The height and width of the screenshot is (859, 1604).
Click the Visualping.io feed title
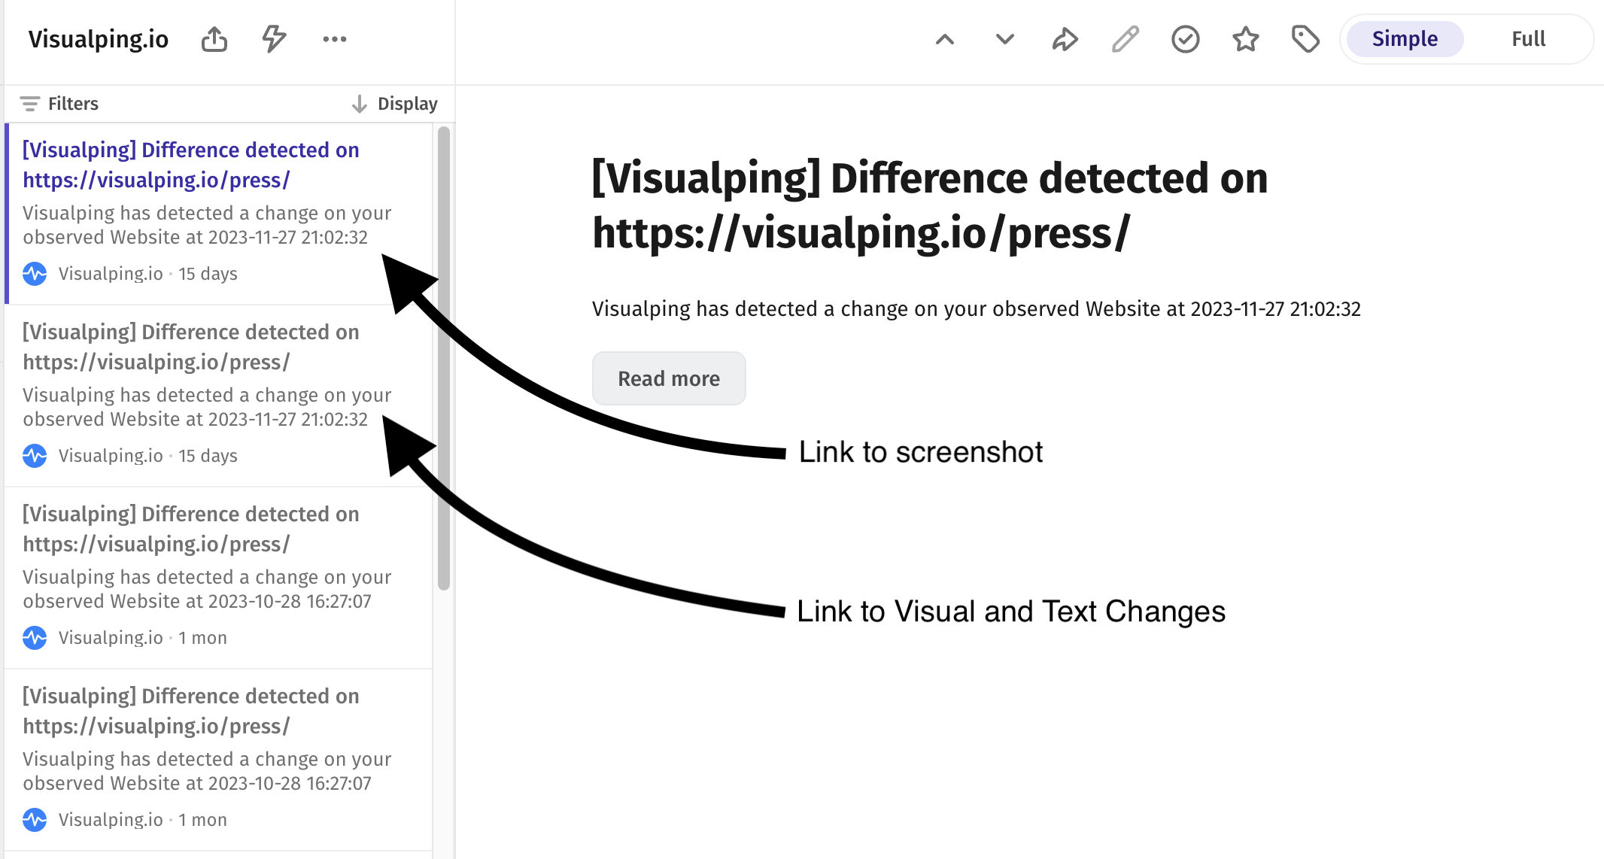pos(99,39)
